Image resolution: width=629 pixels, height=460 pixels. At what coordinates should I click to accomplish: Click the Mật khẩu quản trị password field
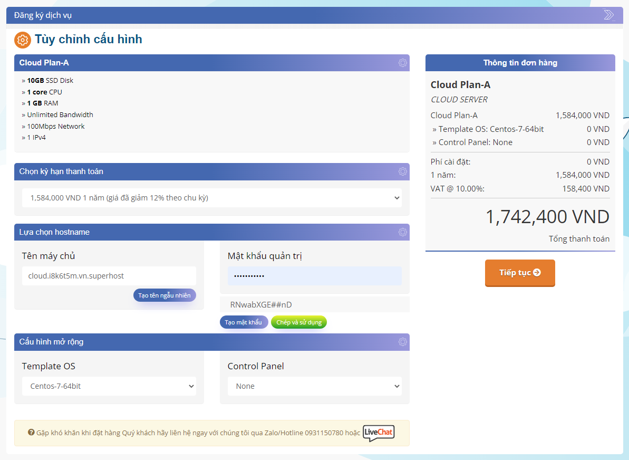click(314, 276)
